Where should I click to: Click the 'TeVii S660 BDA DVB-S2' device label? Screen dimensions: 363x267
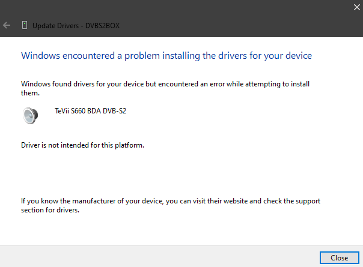pos(91,111)
